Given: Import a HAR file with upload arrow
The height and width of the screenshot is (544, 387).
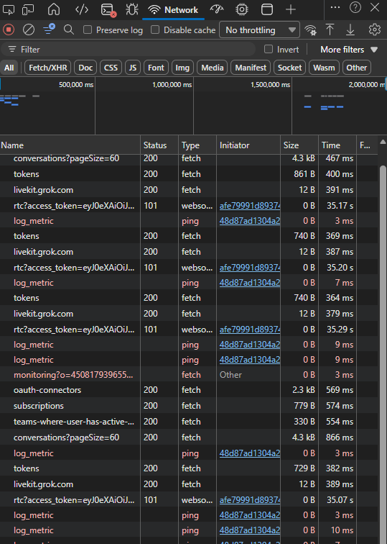Looking at the screenshot, I should coord(330,30).
